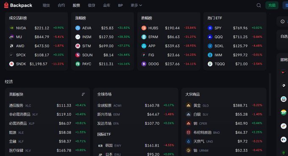Click the SPY ETF icon
The image size is (288, 156).
click(x=210, y=28)
